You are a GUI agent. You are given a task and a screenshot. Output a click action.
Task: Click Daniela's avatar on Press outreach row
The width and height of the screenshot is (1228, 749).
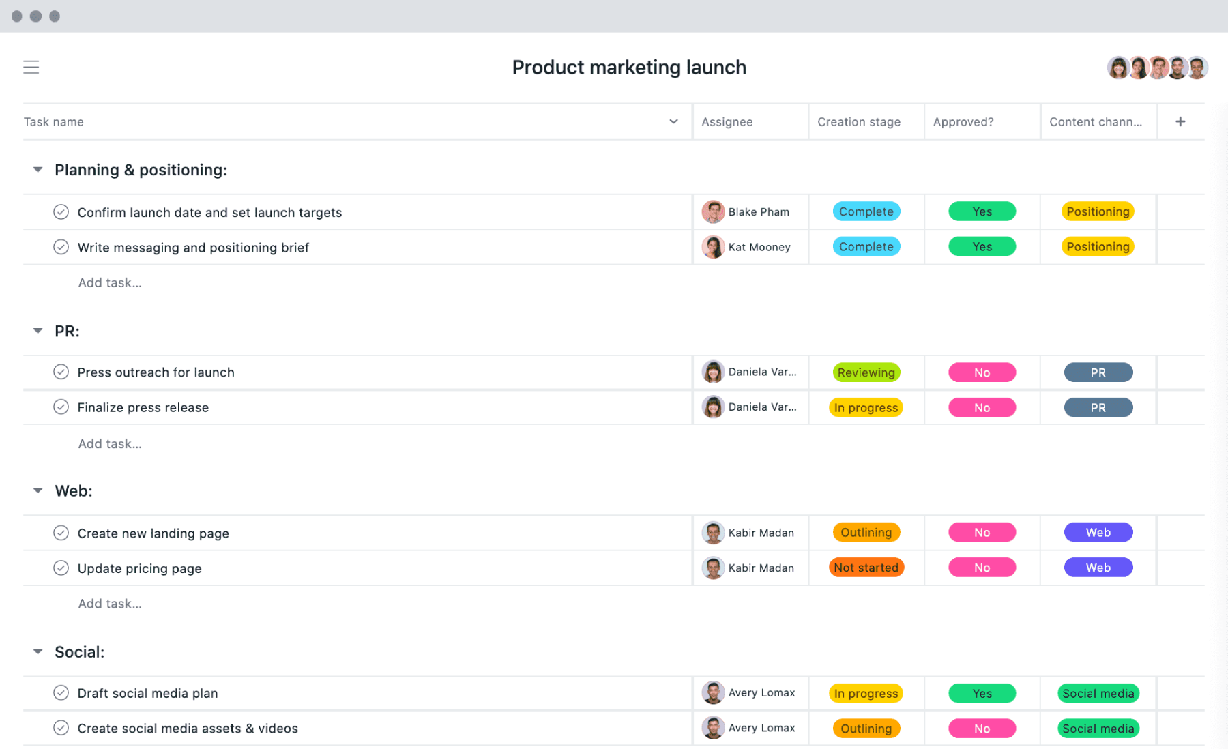coord(713,372)
